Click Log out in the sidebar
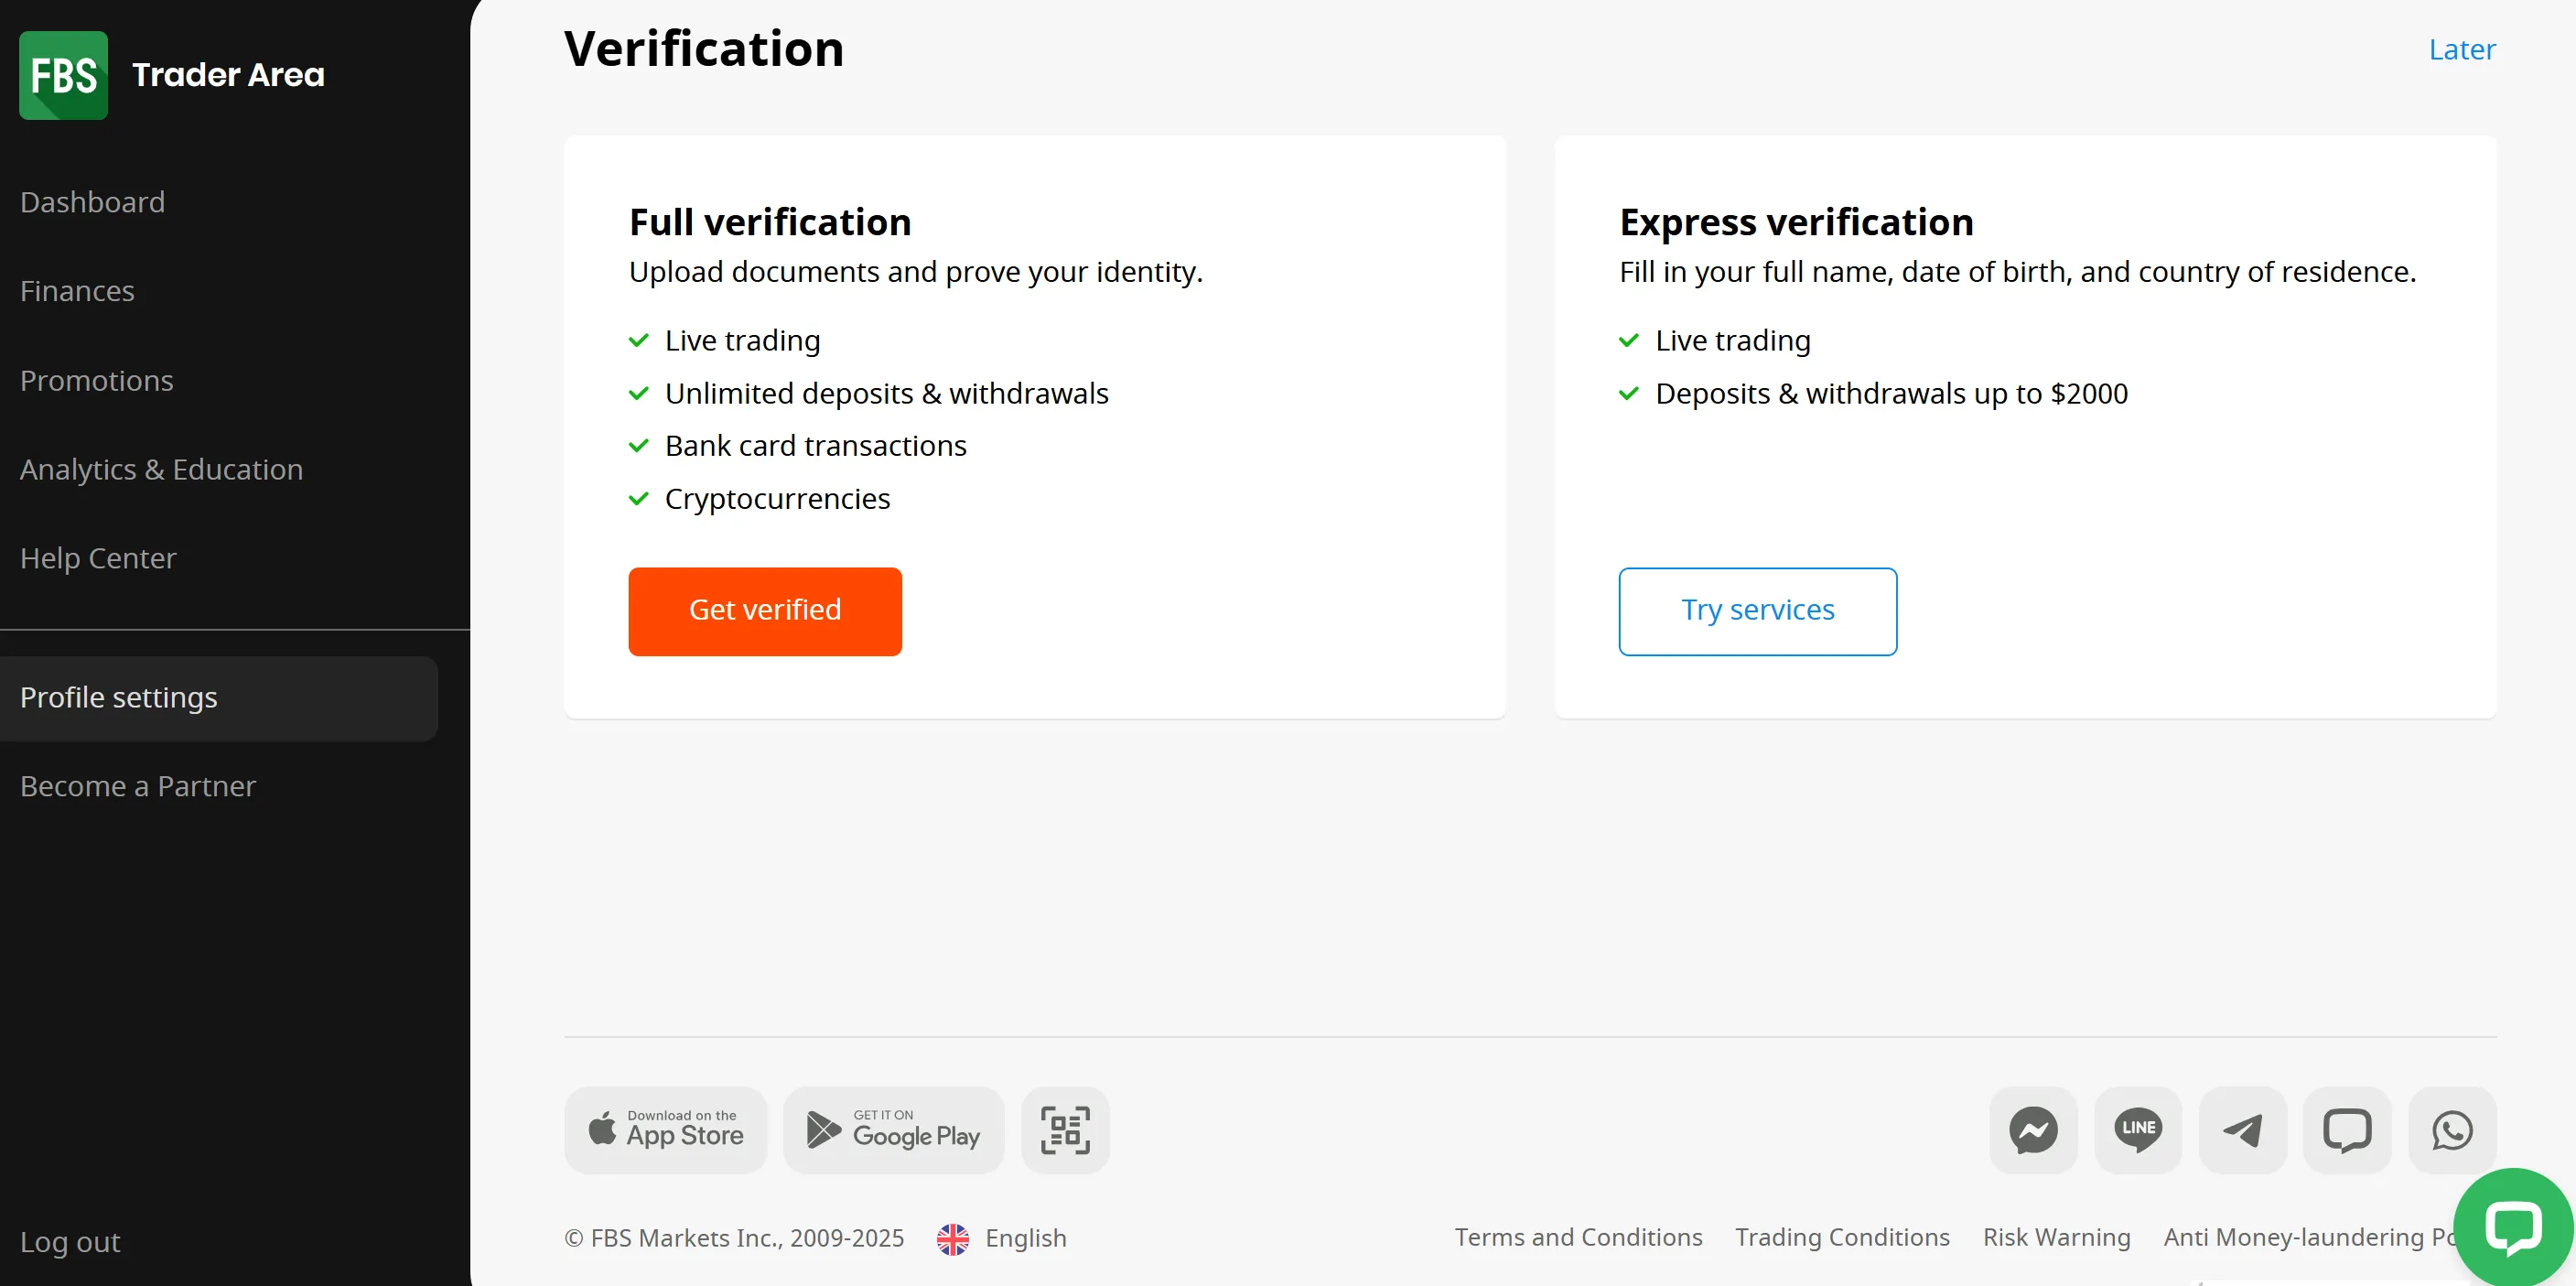 (70, 1241)
